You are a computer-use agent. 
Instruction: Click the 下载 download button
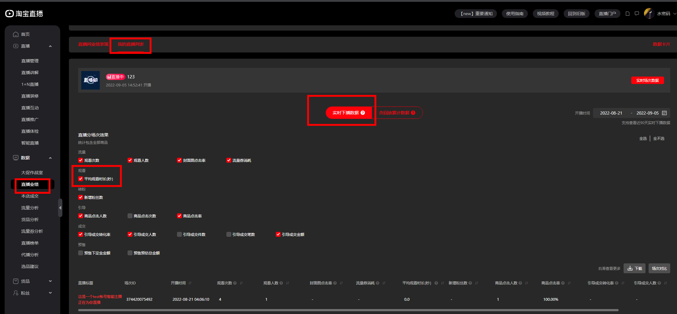(635, 268)
